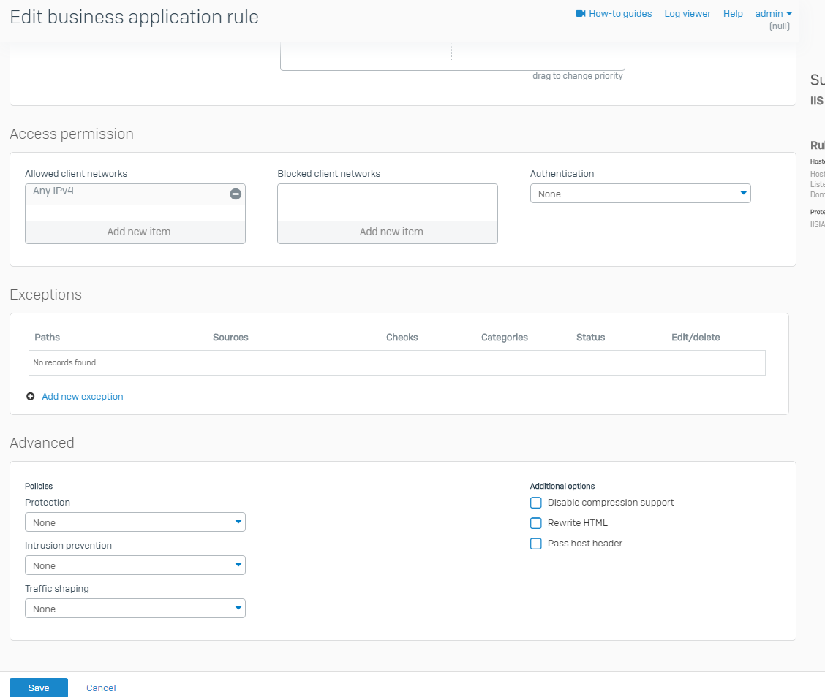Toggle the Rewrite HTML checkbox
Image resolution: width=825 pixels, height=697 pixels.
(x=535, y=523)
